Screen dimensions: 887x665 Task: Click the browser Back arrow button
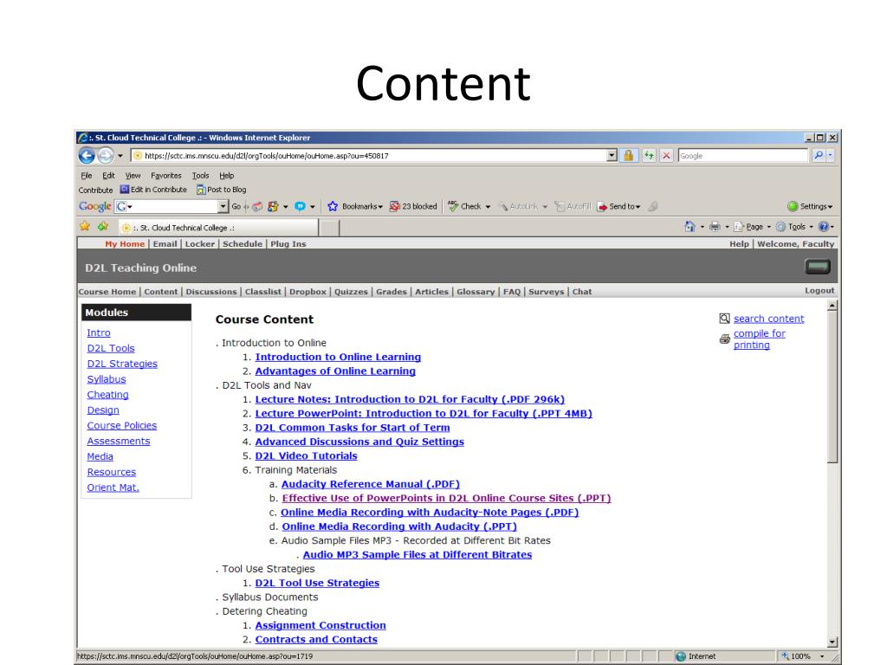pos(87,156)
